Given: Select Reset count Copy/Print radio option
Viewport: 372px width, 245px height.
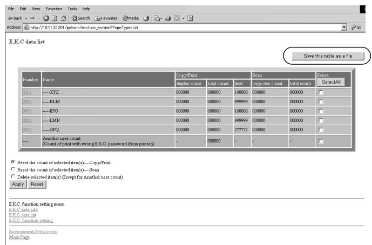Looking at the screenshot, I should (13, 162).
